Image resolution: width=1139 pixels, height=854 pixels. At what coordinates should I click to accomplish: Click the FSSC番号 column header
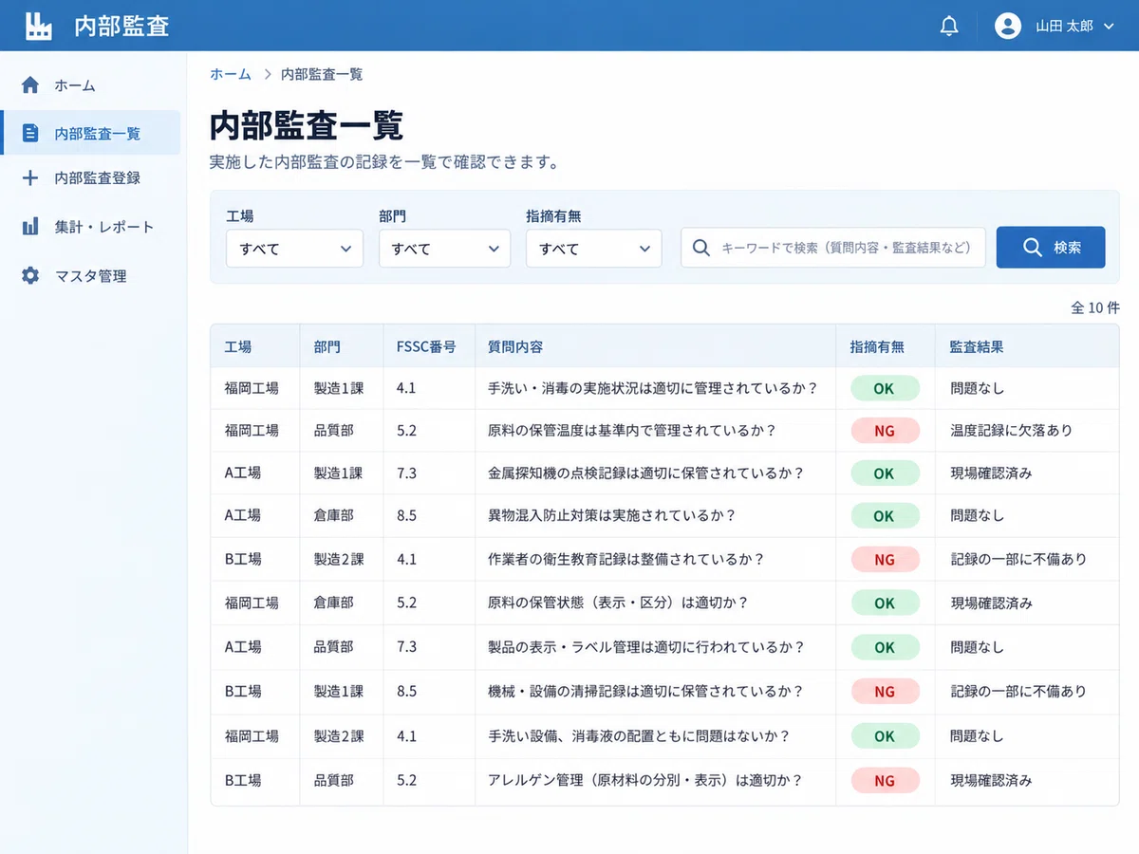click(x=426, y=347)
